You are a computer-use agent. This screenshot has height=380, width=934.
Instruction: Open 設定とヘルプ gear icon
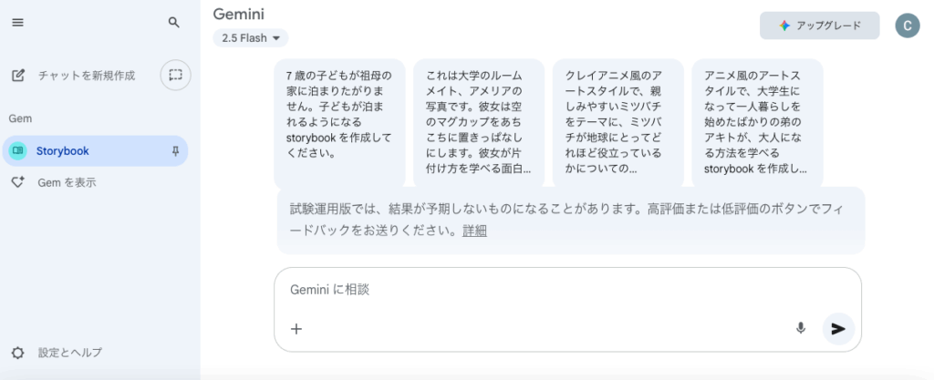[18, 353]
